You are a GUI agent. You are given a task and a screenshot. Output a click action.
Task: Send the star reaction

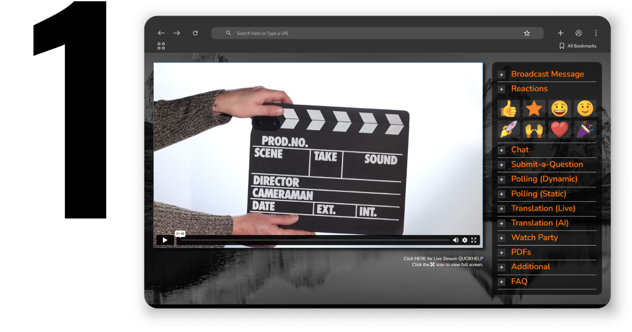point(534,109)
